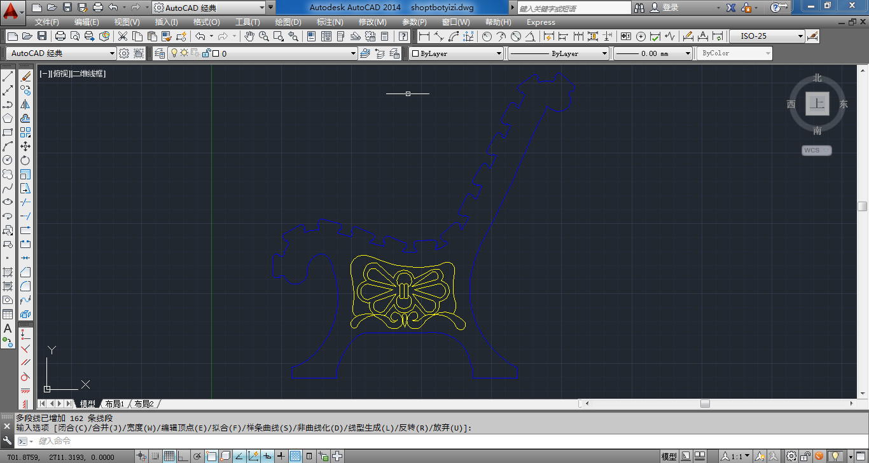Viewport: 869px width, 463px height.
Task: Select the Polygon draw tool
Action: click(8, 118)
